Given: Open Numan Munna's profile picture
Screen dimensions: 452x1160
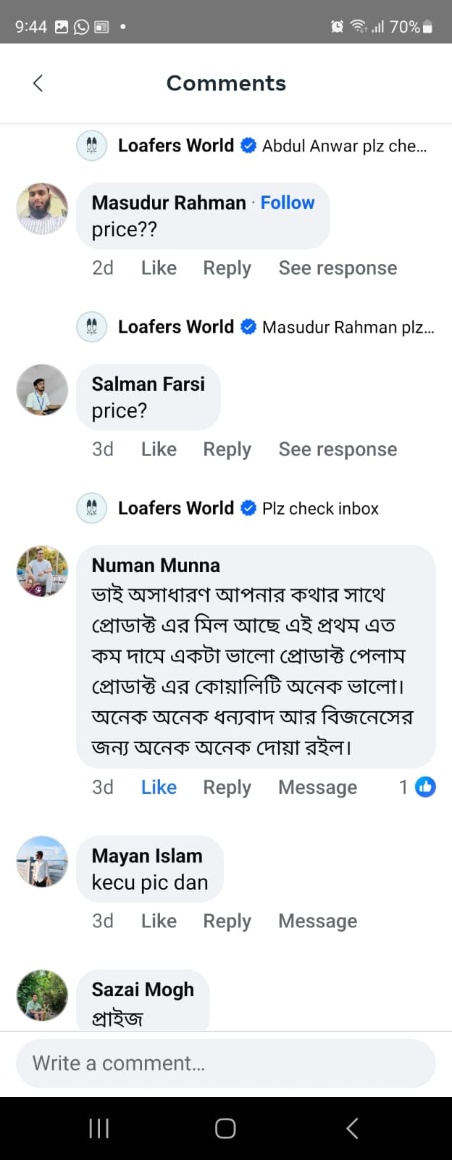Looking at the screenshot, I should [42, 571].
